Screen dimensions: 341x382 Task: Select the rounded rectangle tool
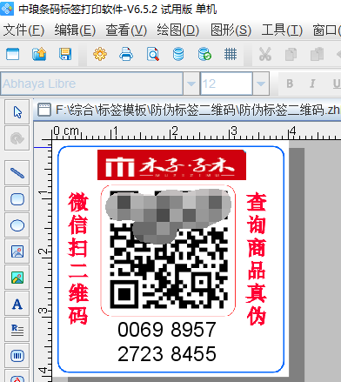pyautogui.click(x=17, y=199)
